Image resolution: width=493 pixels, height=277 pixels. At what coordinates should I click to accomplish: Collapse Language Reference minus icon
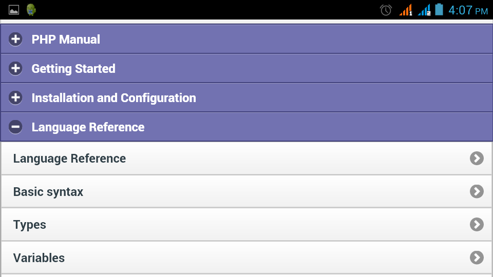15,127
